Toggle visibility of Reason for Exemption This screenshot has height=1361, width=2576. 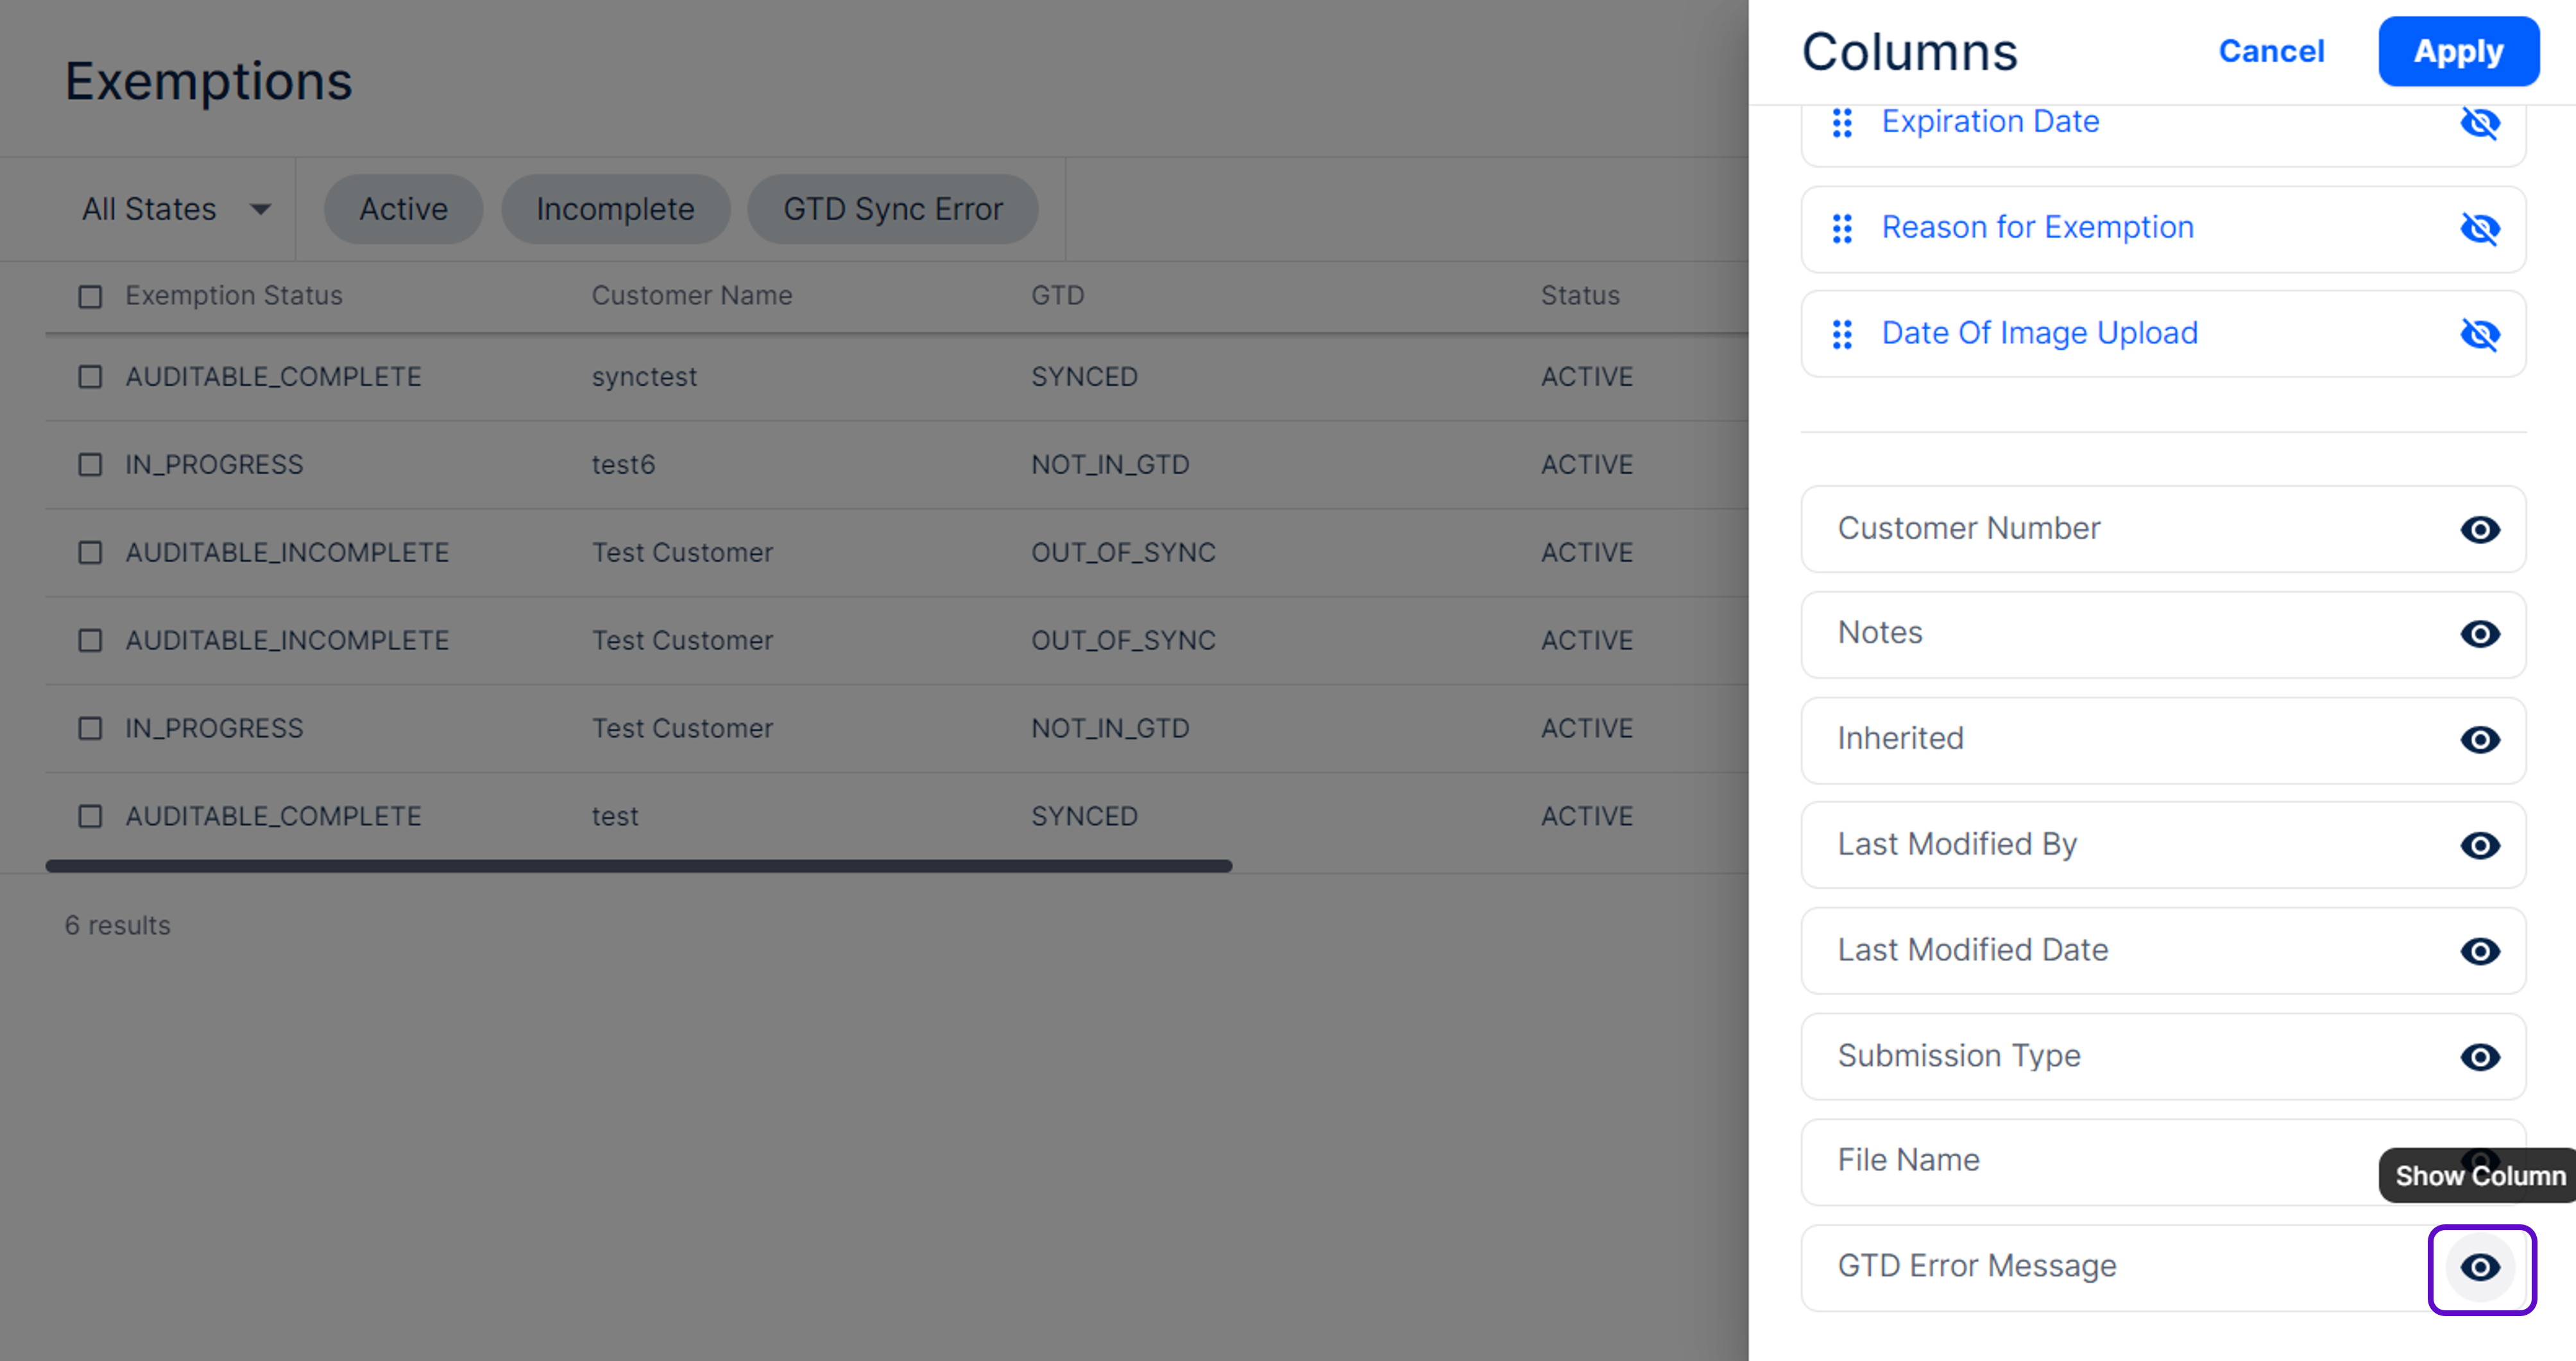(x=2479, y=229)
